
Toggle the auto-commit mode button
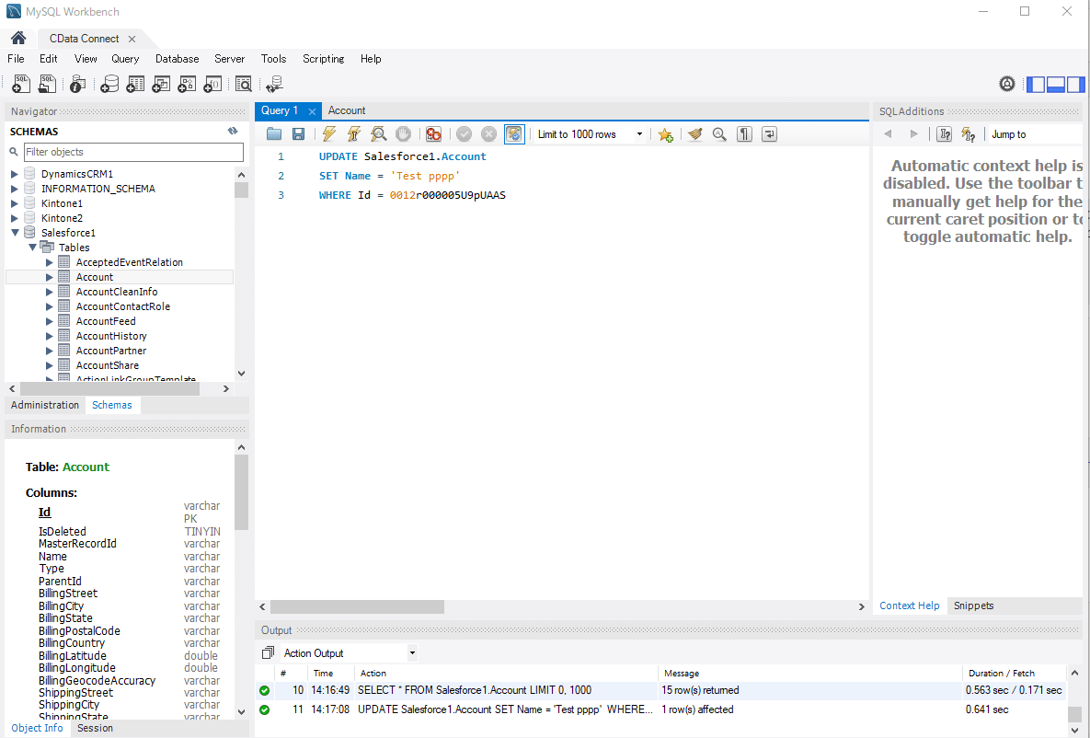coord(513,134)
